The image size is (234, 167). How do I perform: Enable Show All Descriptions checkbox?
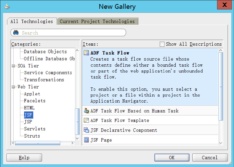point(162,44)
